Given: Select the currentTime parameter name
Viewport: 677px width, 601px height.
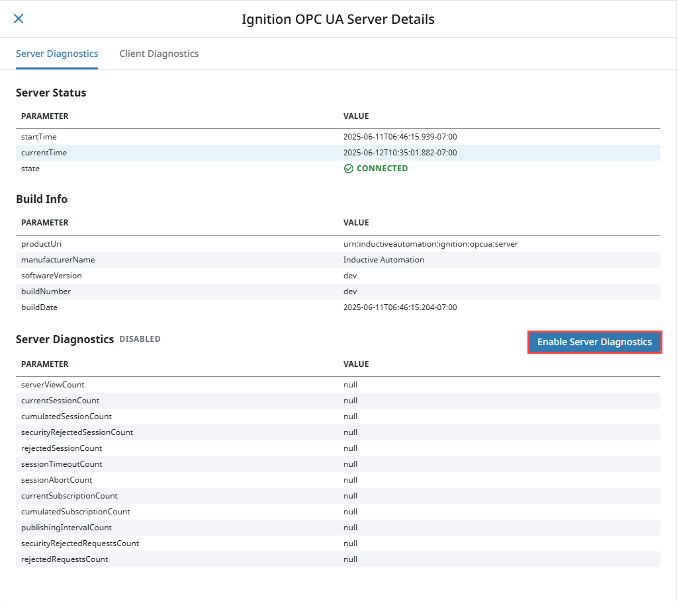Looking at the screenshot, I should point(44,153).
